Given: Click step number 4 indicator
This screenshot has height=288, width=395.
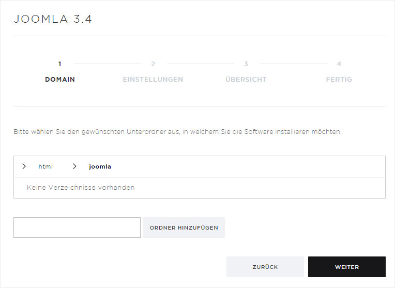Looking at the screenshot, I should click(x=339, y=64).
